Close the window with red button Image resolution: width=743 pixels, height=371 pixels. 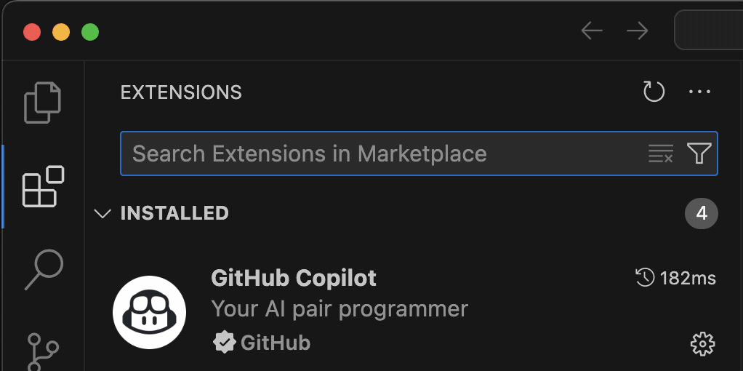32,32
